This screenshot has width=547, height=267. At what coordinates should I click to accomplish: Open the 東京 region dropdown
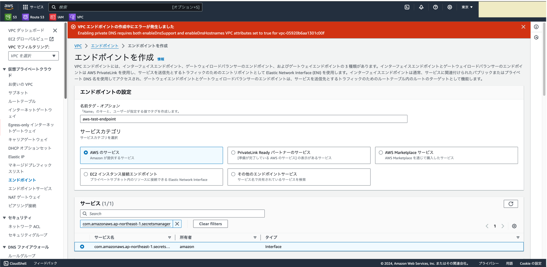[x=467, y=7]
